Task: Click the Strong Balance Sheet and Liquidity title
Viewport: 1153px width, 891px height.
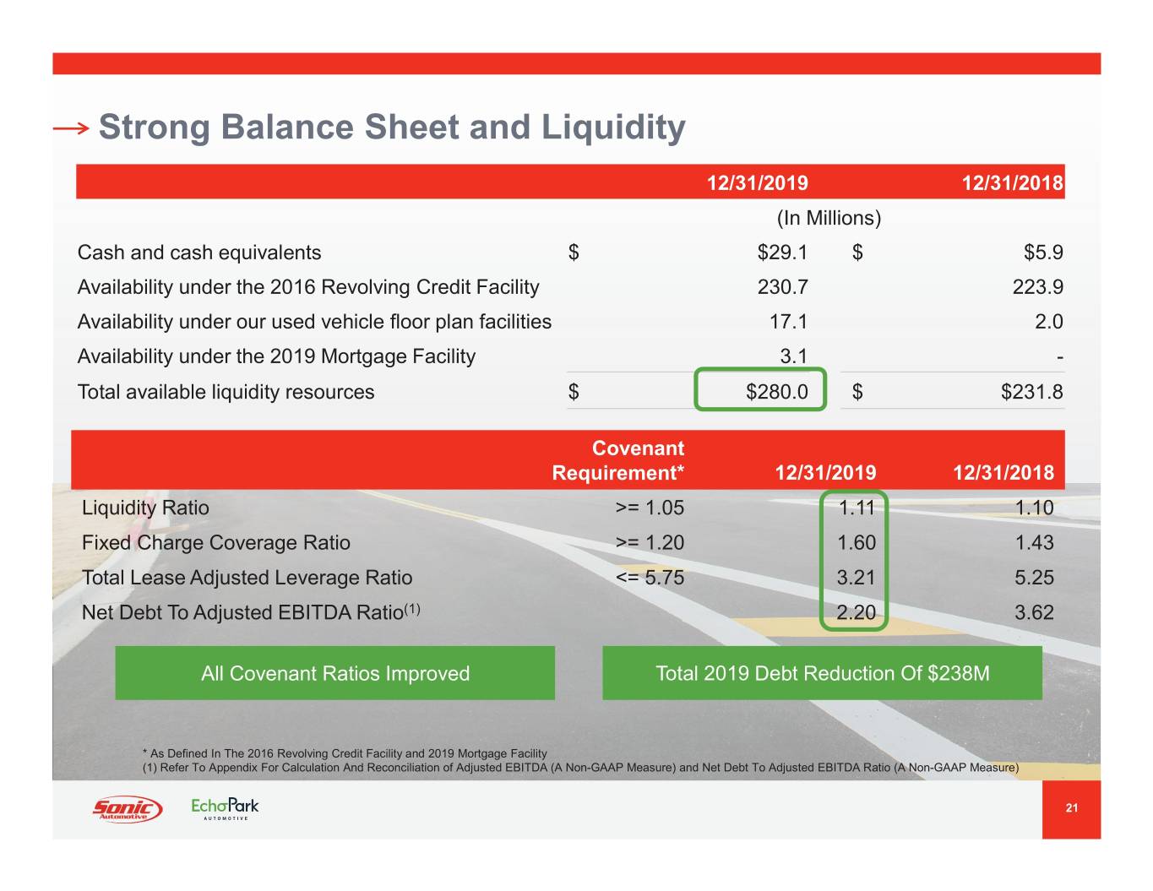Action: coord(392,128)
